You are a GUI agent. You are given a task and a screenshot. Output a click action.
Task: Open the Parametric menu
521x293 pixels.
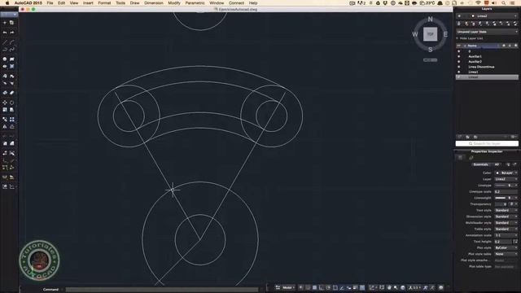195,3
